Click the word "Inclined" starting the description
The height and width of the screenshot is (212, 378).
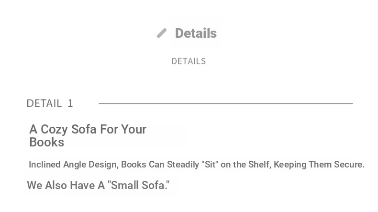[x=44, y=165]
